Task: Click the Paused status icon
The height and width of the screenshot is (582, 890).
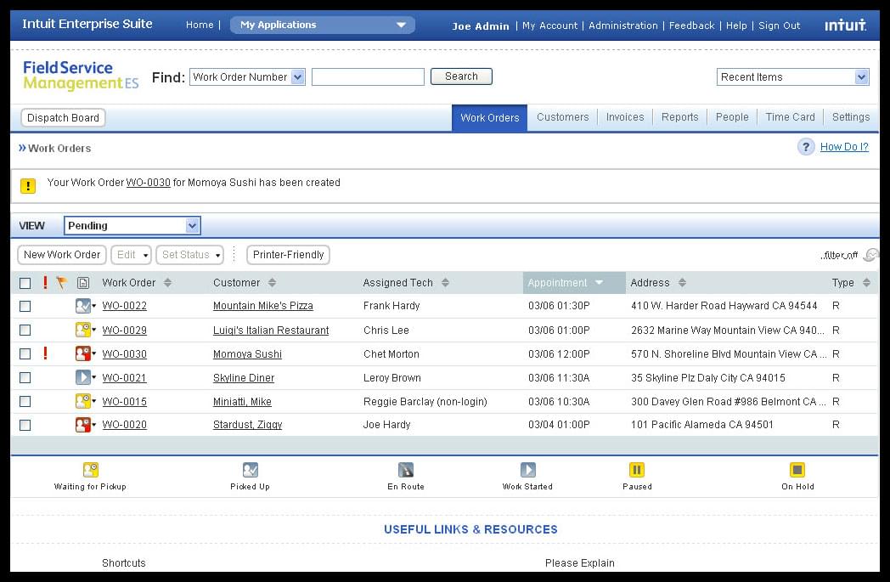Action: 637,470
